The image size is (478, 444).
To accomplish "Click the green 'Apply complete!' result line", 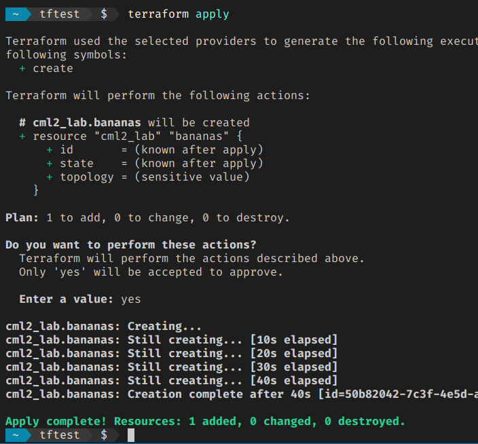I will (205, 422).
